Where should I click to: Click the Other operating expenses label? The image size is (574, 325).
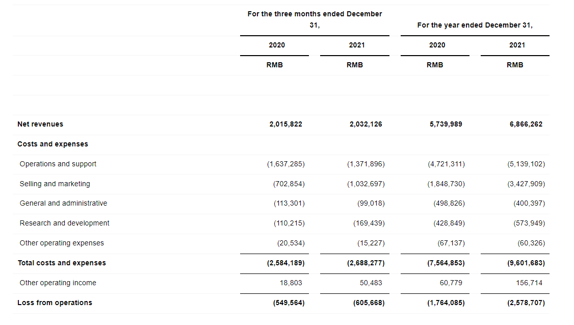pyautogui.click(x=62, y=243)
